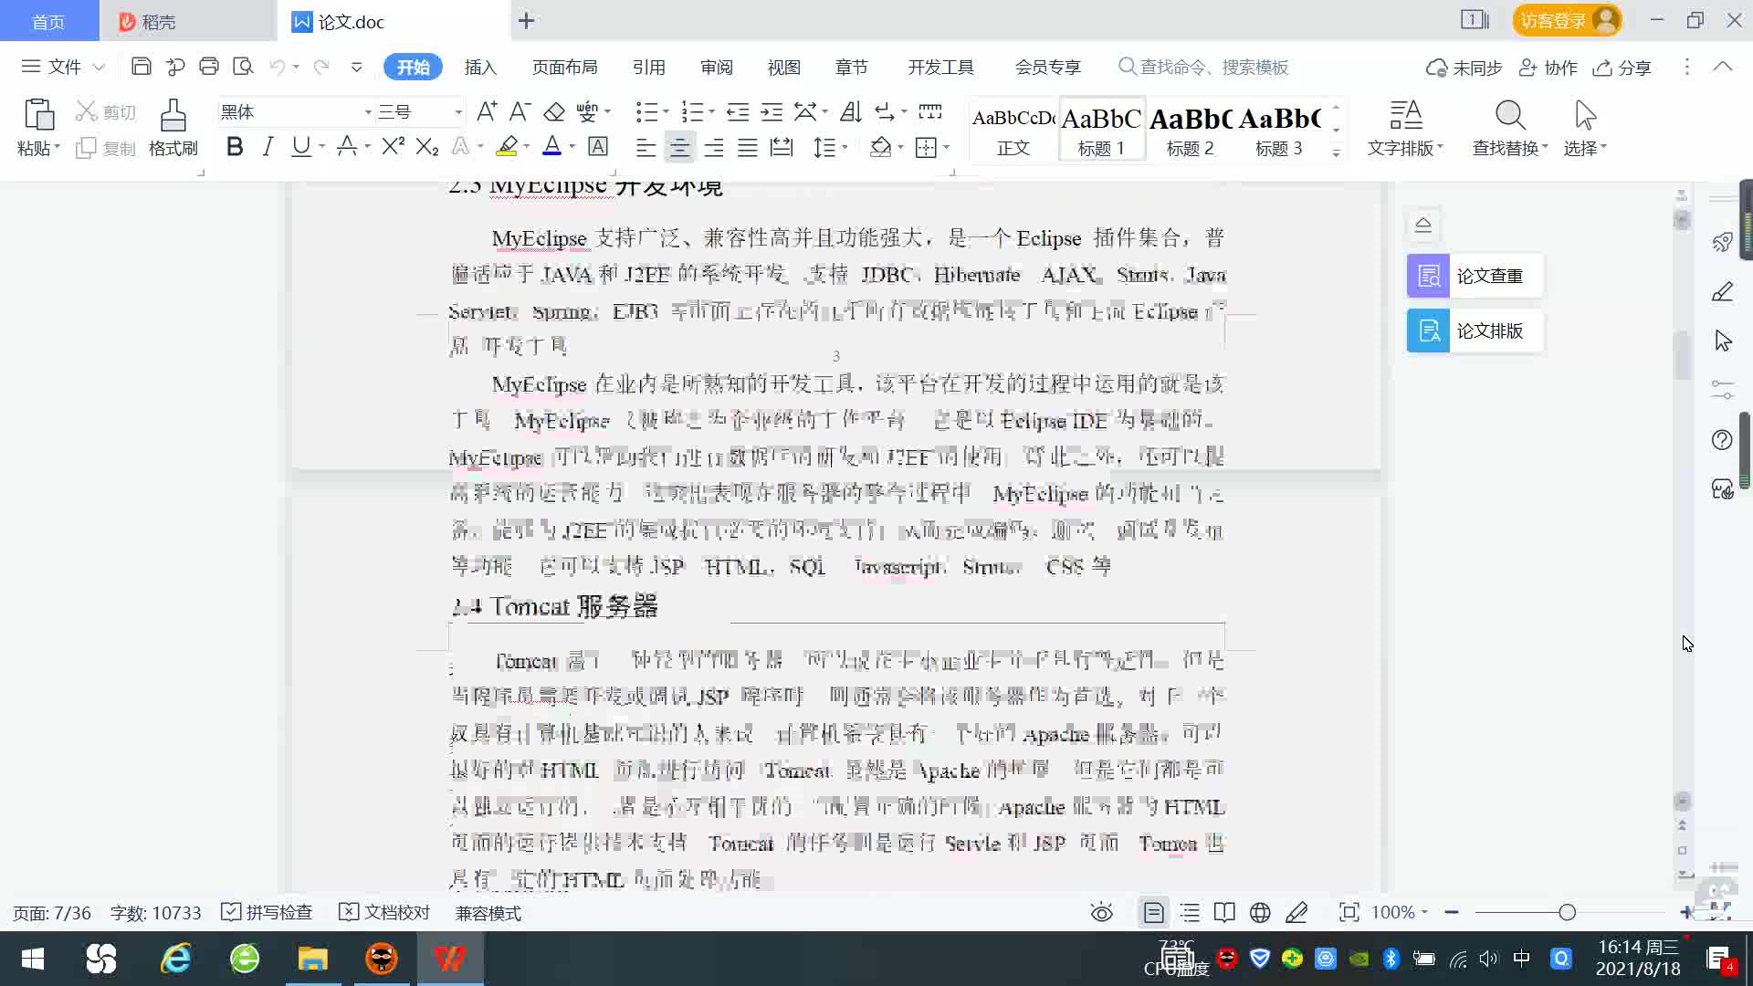The height and width of the screenshot is (986, 1753).
Task: Click the italic formatting icon
Action: click(268, 147)
